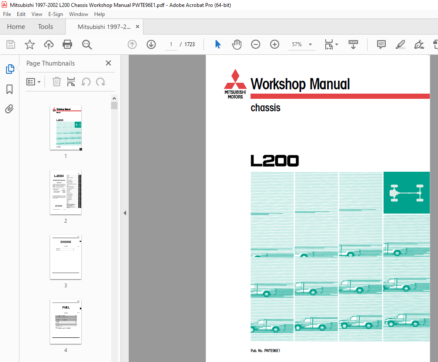Open the Help menu
438x362 pixels.
click(99, 14)
